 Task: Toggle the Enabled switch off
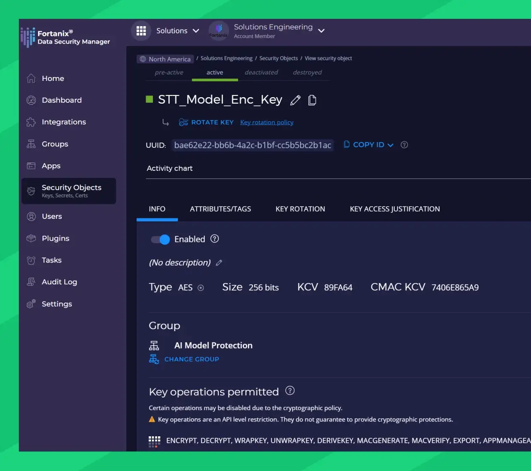coord(161,239)
